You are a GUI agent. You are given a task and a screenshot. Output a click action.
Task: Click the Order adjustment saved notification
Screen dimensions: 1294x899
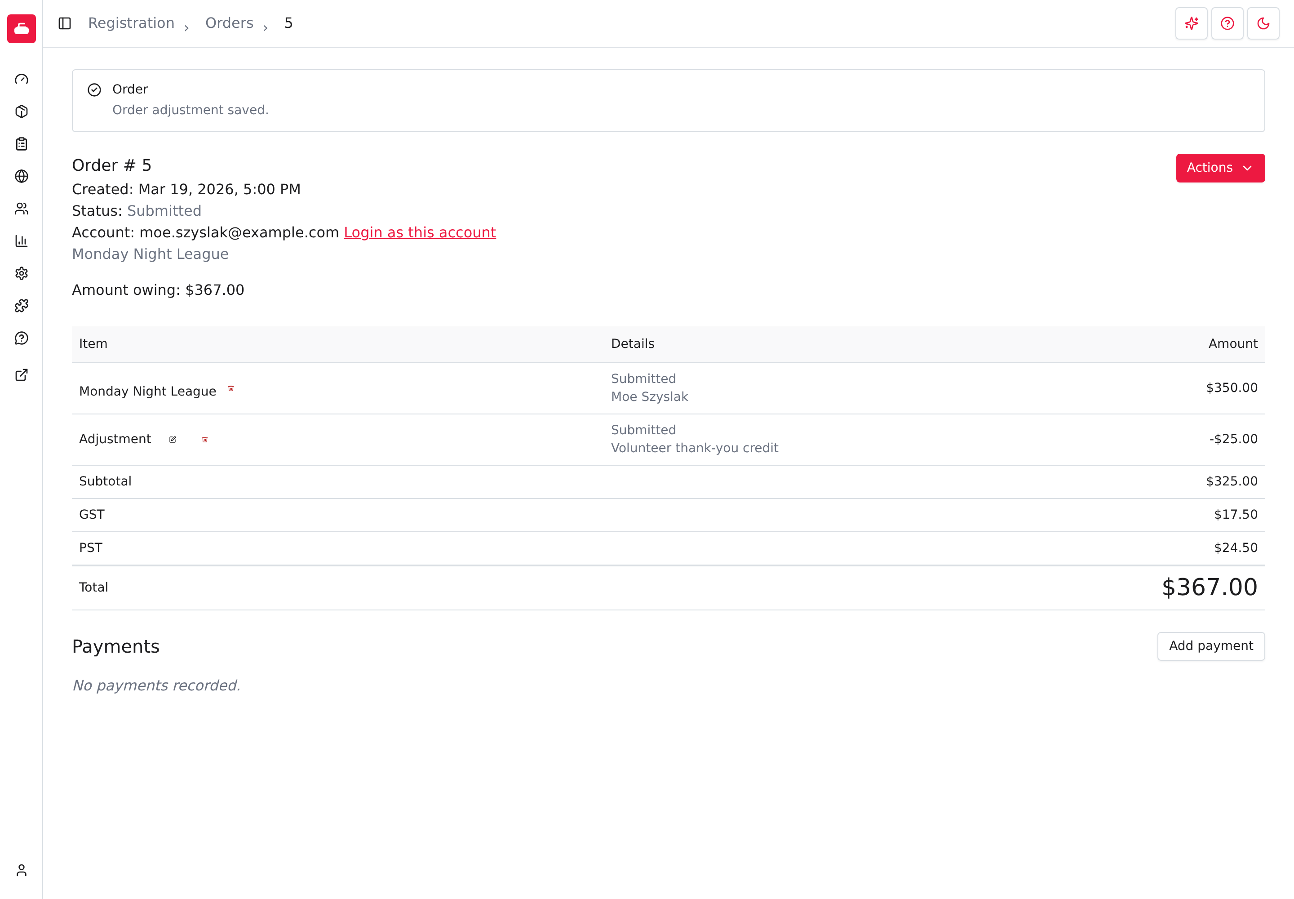coord(669,101)
